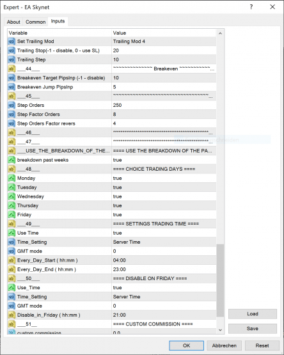Open the help question mark button
This screenshot has width=284, height=355.
(x=251, y=7)
